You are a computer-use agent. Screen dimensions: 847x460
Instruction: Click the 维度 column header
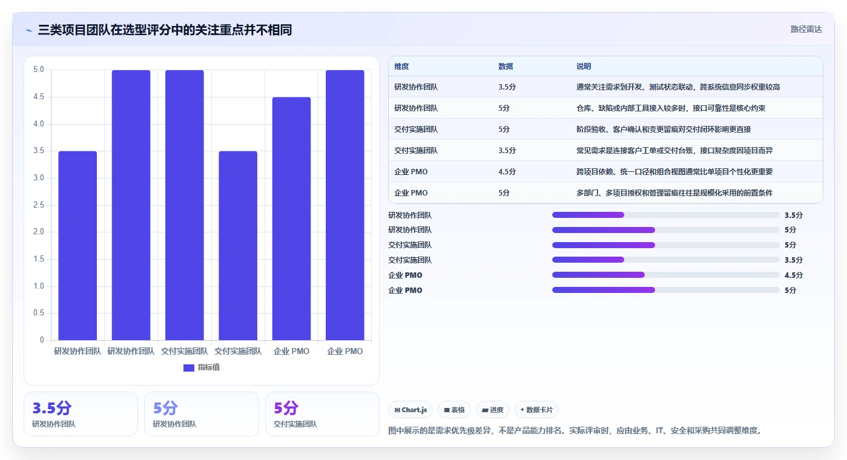click(x=401, y=67)
